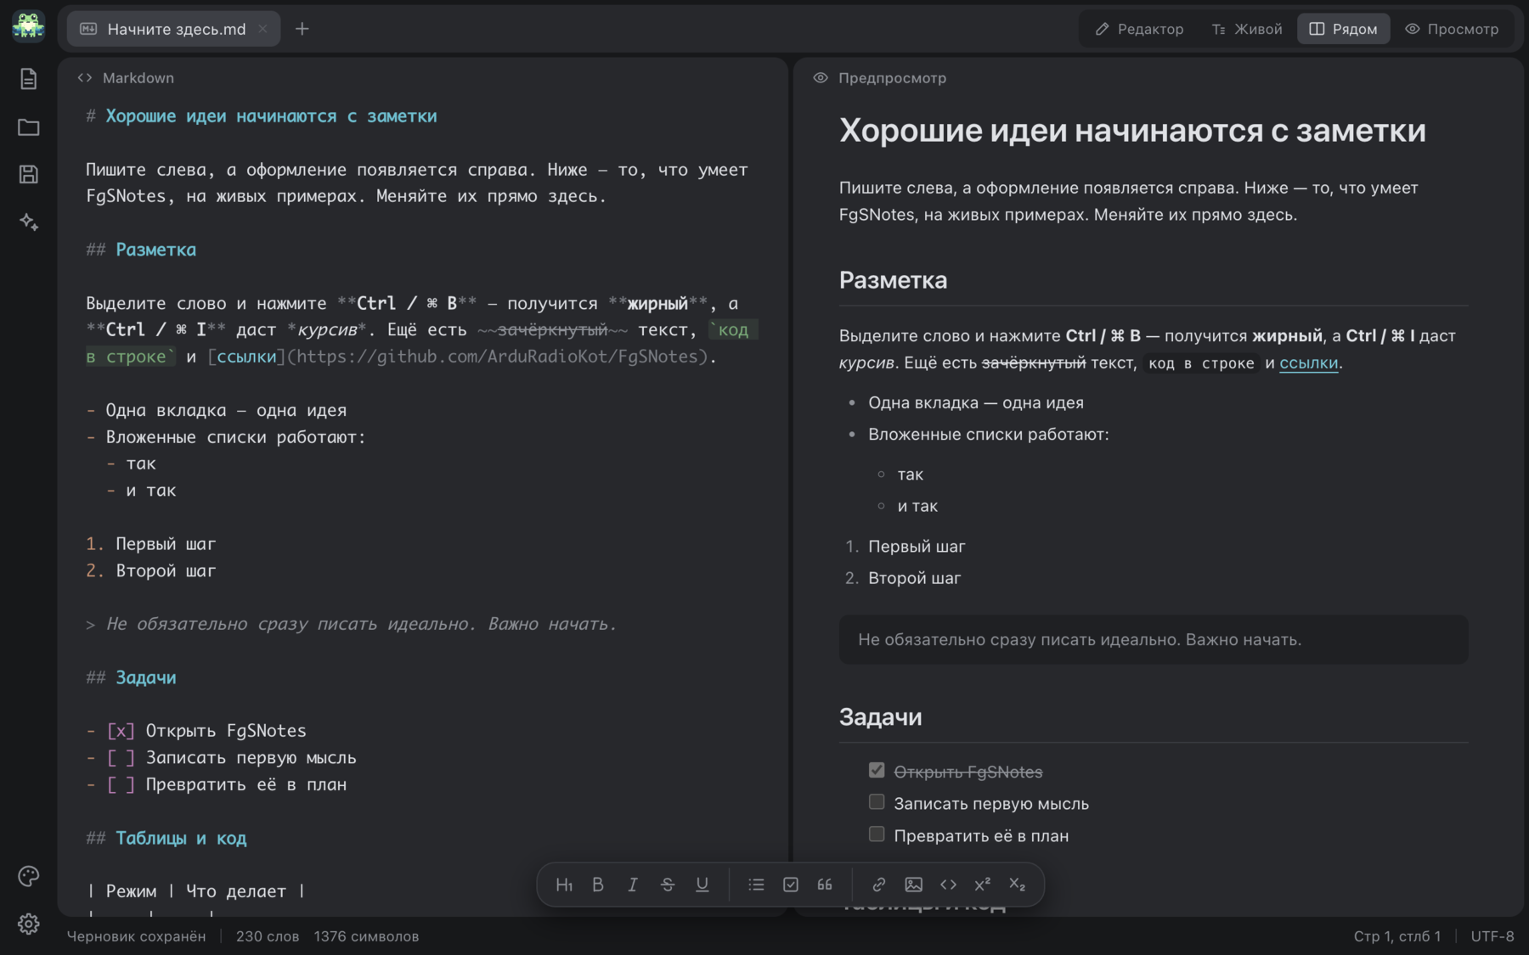Place the cursor in the '## Разметка' line
The width and height of the screenshot is (1529, 955).
coord(141,250)
